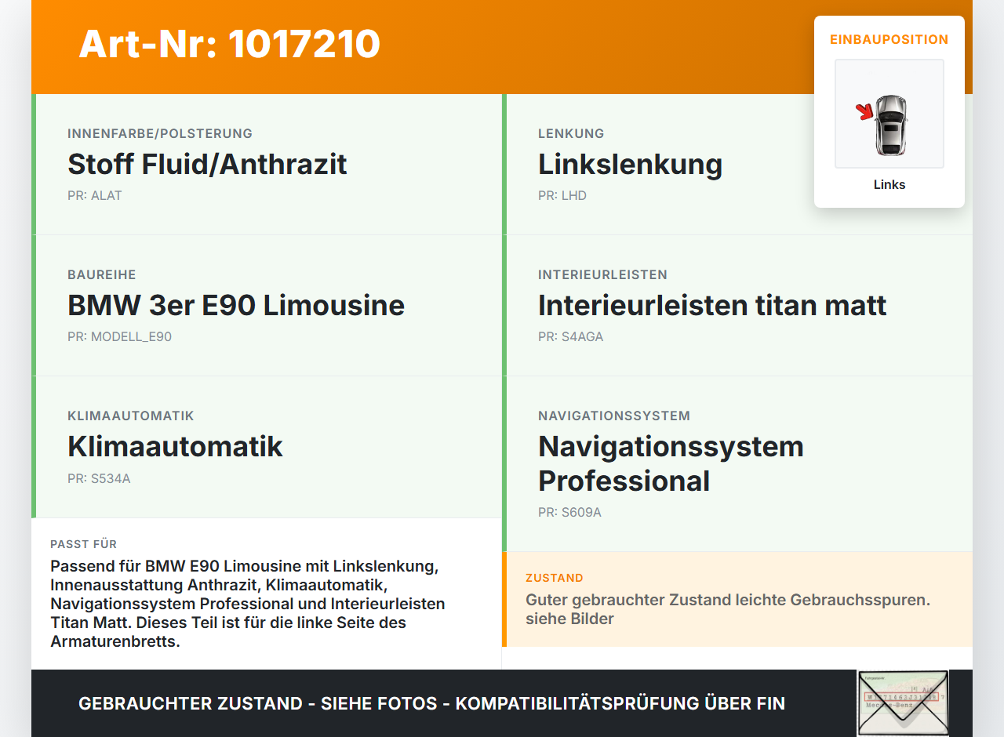Select the Links position indicator
The width and height of the screenshot is (1004, 737).
coord(889,184)
